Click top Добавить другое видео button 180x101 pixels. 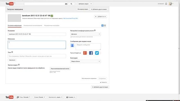pyautogui.click(x=99, y=9)
